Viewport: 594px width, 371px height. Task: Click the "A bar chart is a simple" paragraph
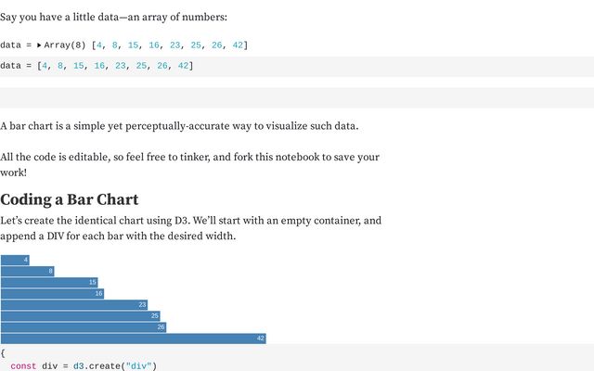point(179,125)
